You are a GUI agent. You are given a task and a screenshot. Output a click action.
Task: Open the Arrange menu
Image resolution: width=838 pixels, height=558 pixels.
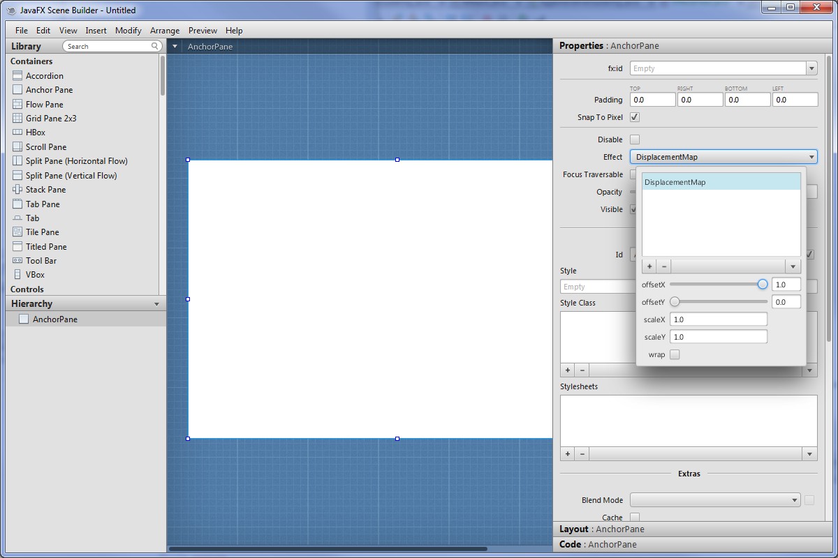(x=165, y=31)
